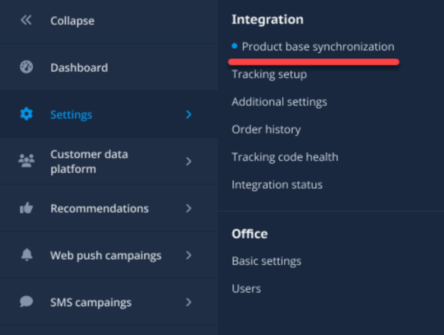Viewport: 444px width, 335px height.
Task: Expand the SMS campaigns chevron
Action: 189,302
